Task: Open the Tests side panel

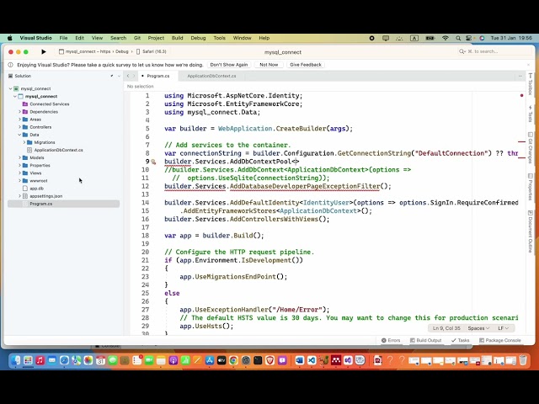Action: tap(530, 114)
